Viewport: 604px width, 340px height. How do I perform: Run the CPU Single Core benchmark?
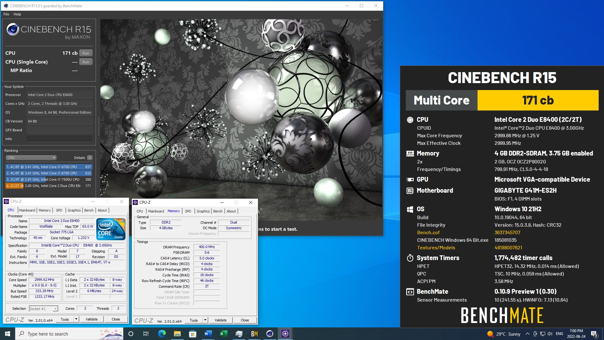coord(86,62)
